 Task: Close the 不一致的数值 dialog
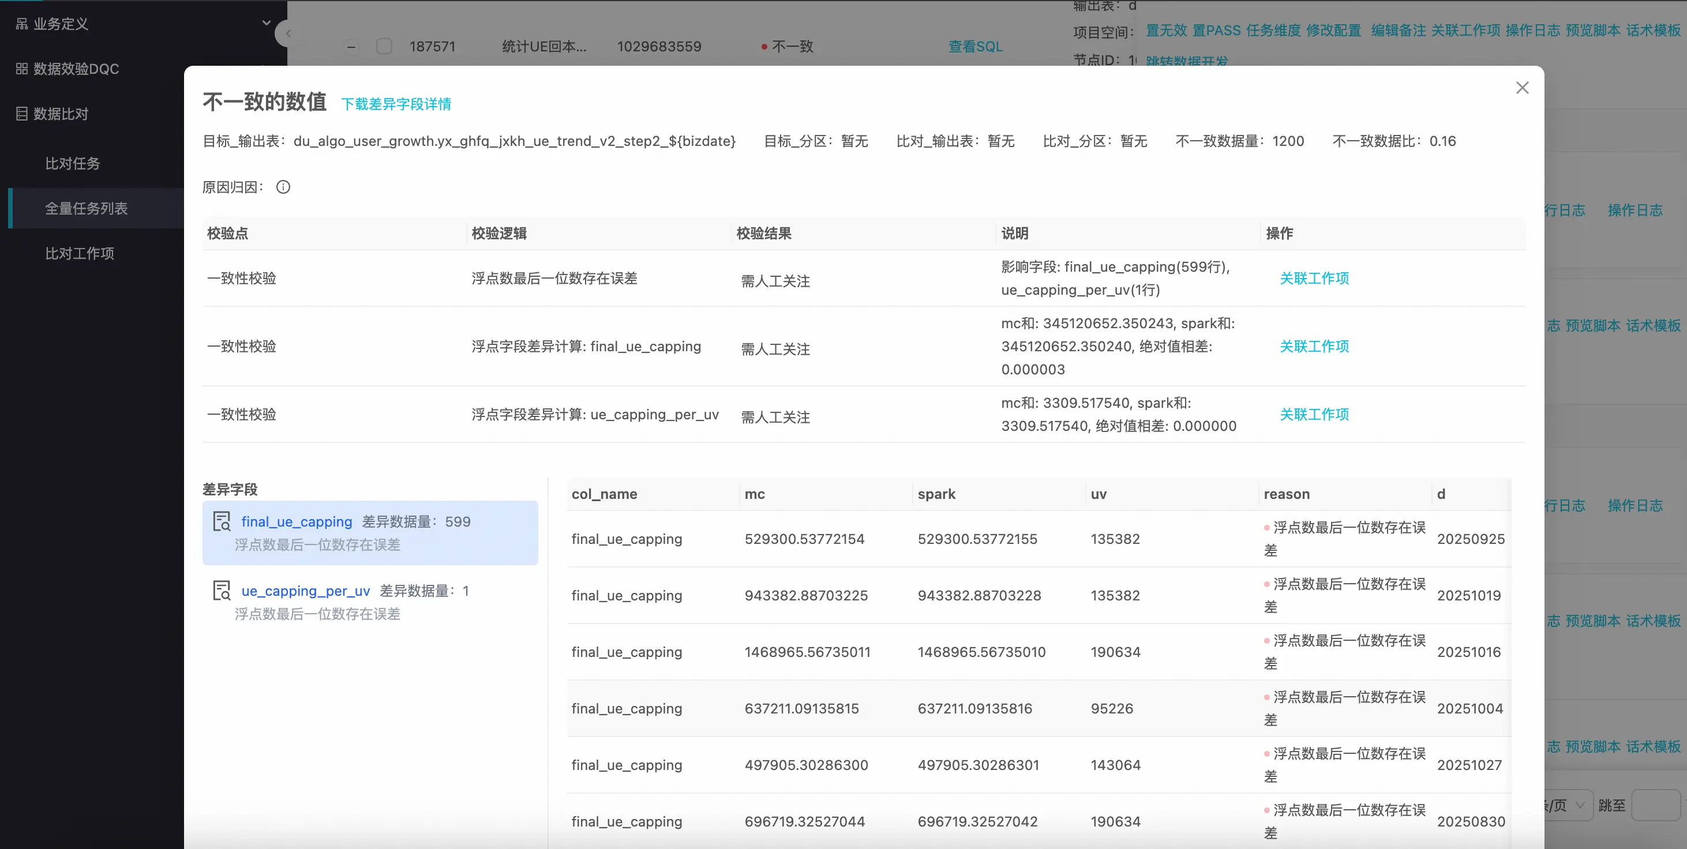[x=1522, y=88]
